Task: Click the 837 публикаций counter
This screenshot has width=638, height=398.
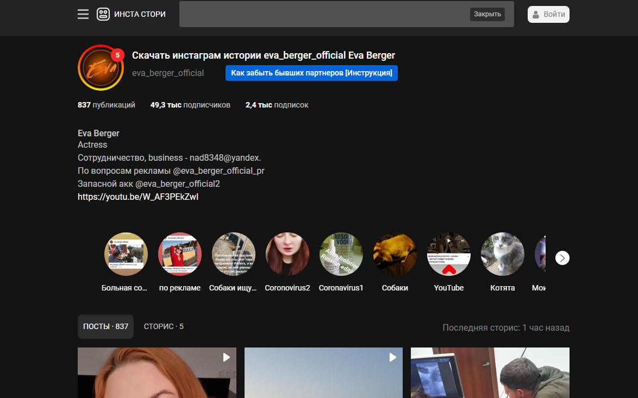Action: pyautogui.click(x=106, y=105)
